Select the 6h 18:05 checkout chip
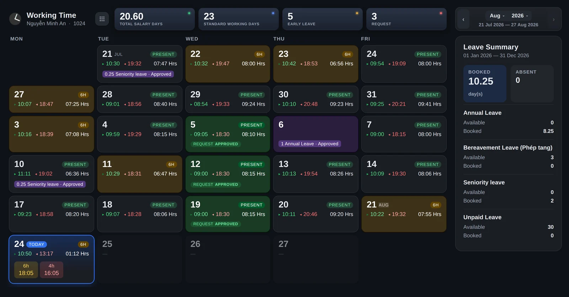This screenshot has height=297, width=569. pos(26,270)
